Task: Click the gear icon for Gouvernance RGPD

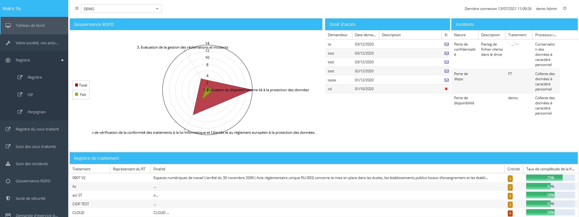Action: click(x=8, y=181)
